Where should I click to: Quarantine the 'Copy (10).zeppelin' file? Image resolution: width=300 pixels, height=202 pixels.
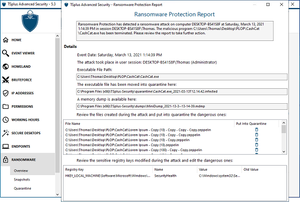[256, 145]
